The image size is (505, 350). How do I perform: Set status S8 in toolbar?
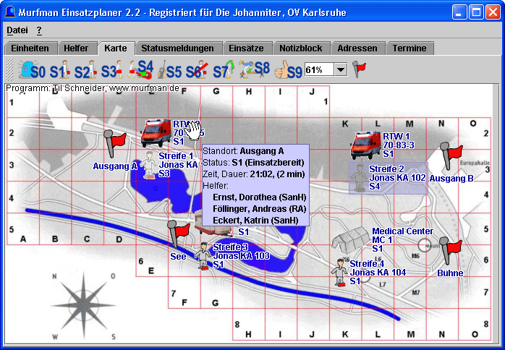(x=254, y=70)
